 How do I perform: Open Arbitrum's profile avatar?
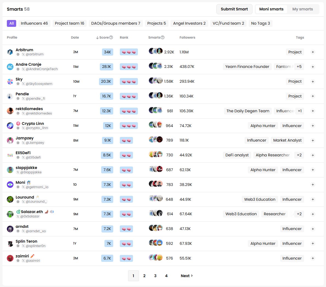point(10,52)
